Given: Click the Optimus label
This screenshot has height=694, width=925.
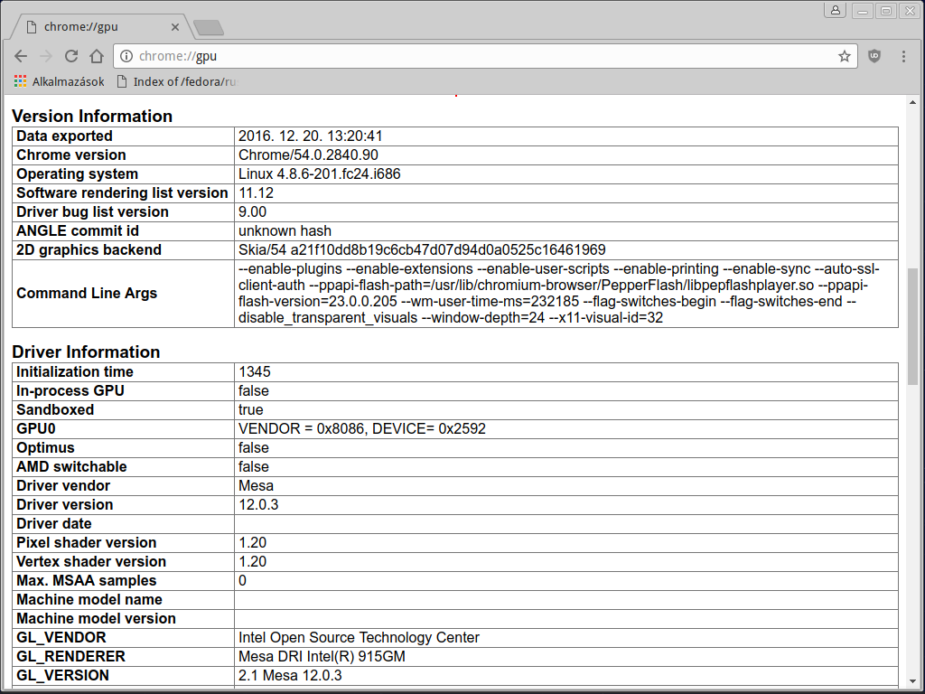Looking at the screenshot, I should point(45,447).
